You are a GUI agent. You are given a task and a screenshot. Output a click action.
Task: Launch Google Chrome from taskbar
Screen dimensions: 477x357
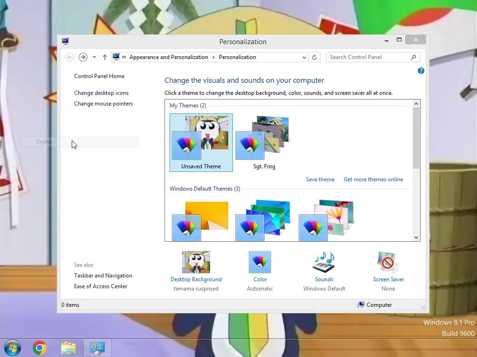click(x=40, y=348)
